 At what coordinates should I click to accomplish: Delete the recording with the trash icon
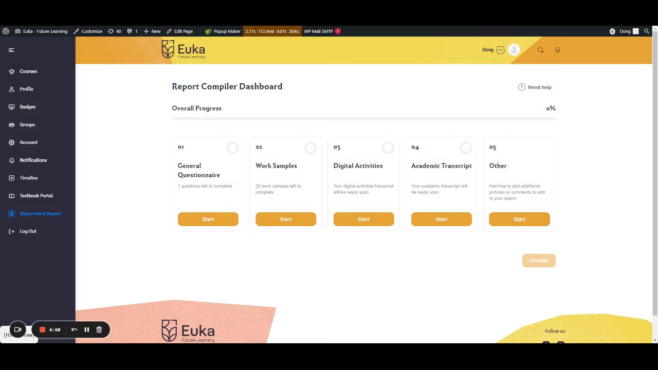pos(99,330)
